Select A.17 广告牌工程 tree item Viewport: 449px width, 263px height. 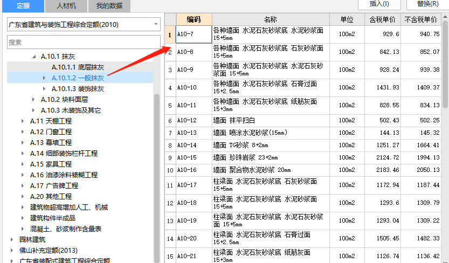[54, 186]
